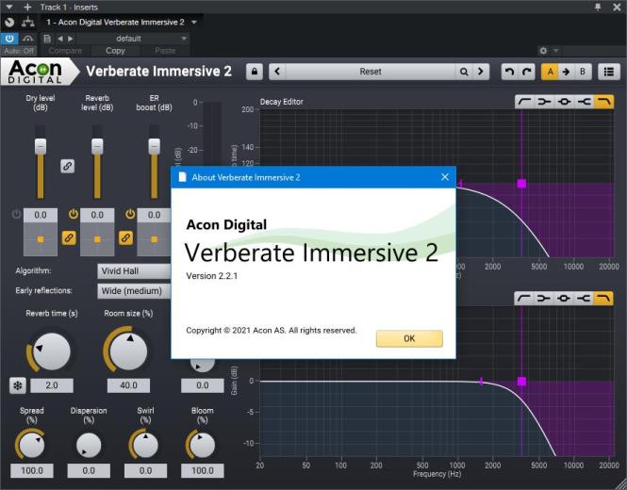Image resolution: width=627 pixels, height=490 pixels.
Task: Toggle link between reverb and ER panners
Action: [x=125, y=238]
